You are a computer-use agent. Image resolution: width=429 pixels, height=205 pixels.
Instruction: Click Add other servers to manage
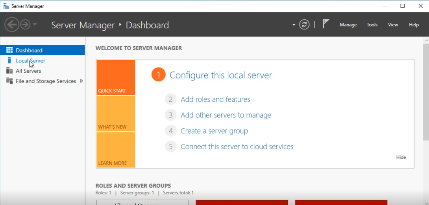click(x=226, y=115)
